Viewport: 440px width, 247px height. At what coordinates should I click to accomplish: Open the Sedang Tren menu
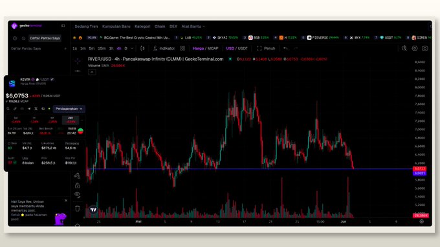tap(86, 26)
